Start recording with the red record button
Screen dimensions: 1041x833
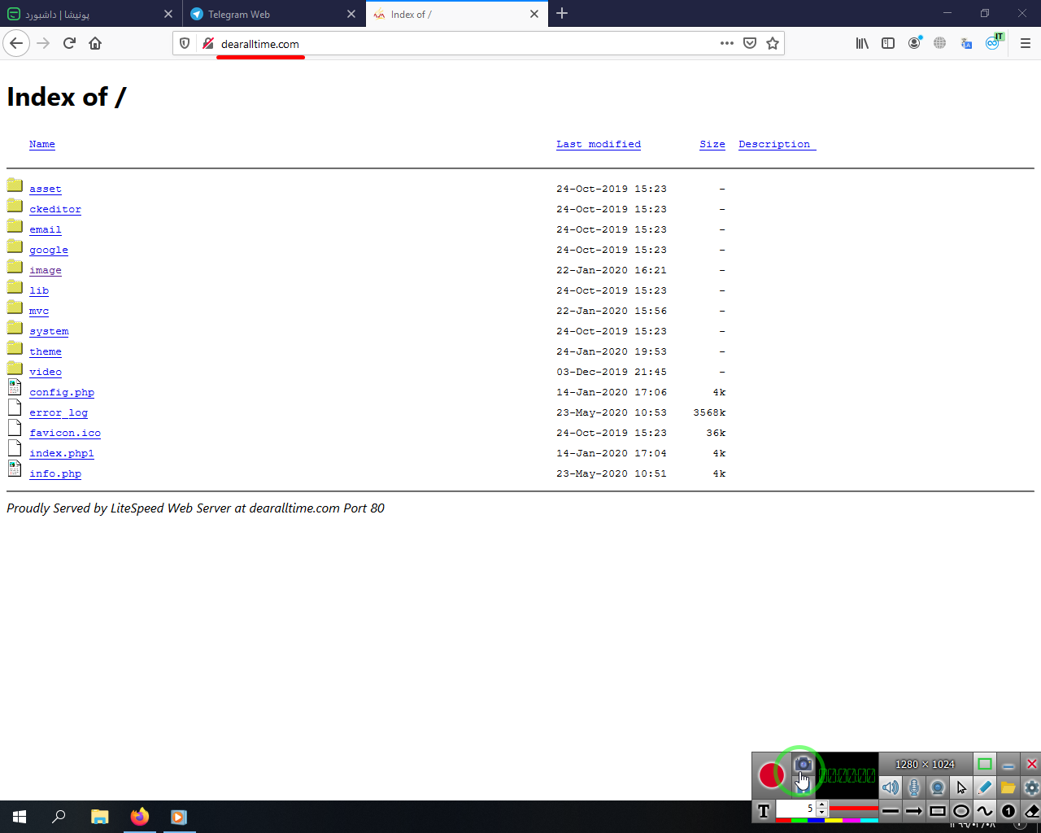pos(770,774)
